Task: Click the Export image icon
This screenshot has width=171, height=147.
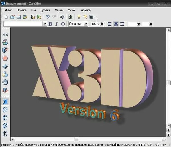Action: click(25, 17)
